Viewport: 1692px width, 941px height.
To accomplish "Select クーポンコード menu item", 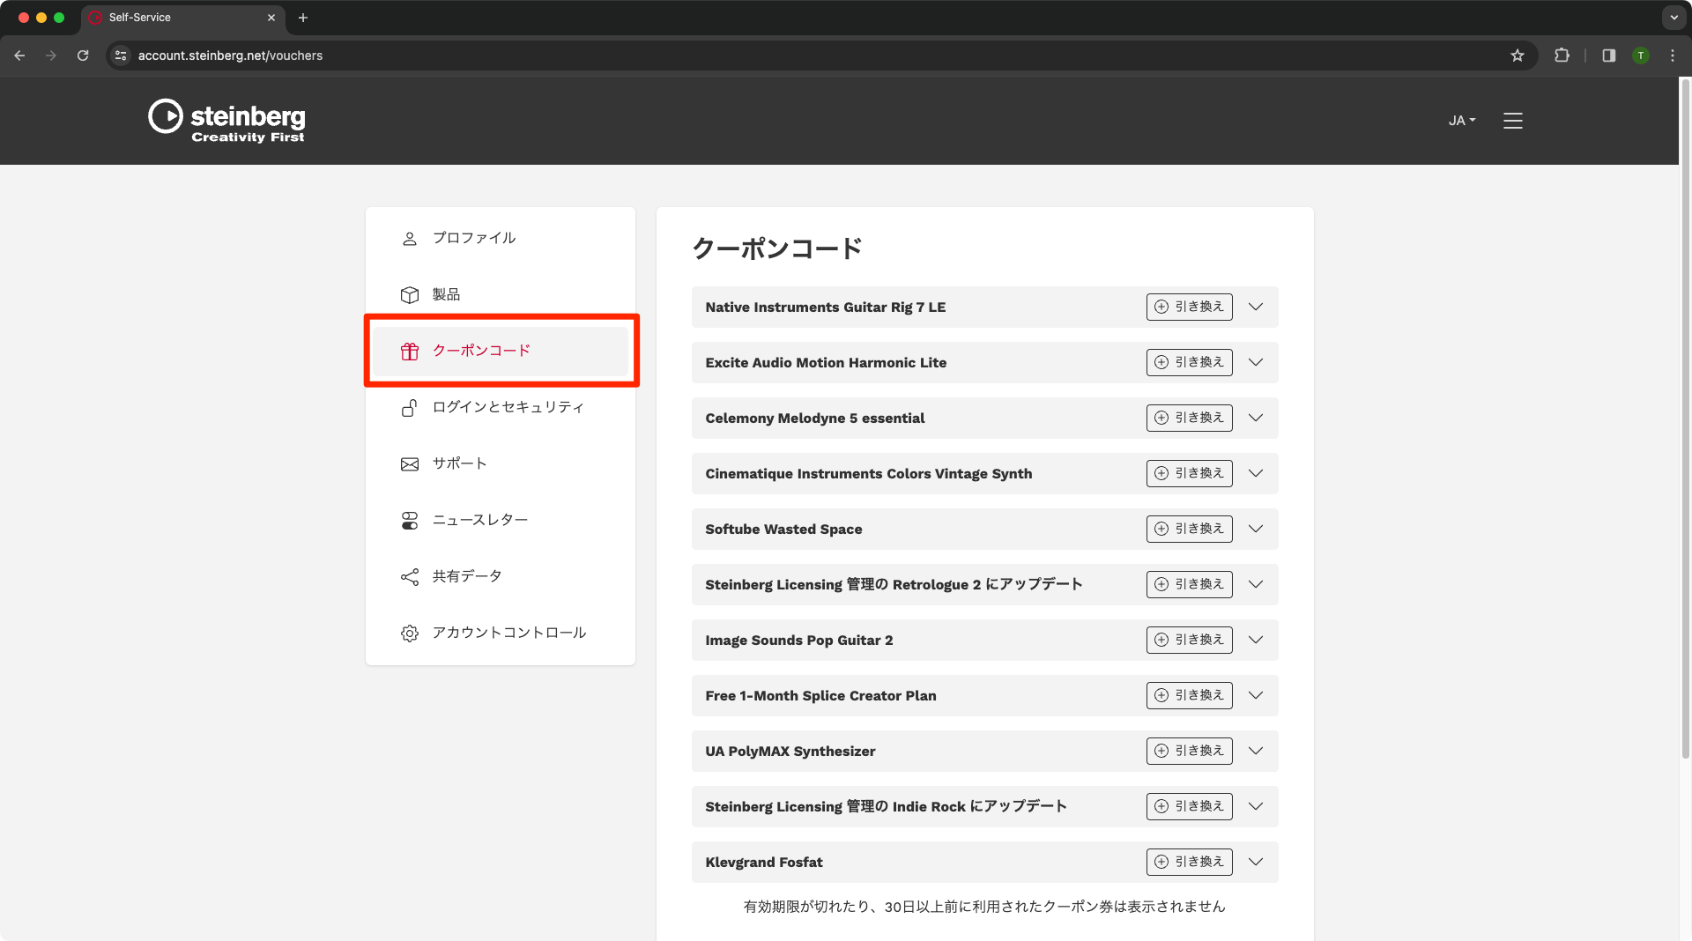I will coord(501,351).
